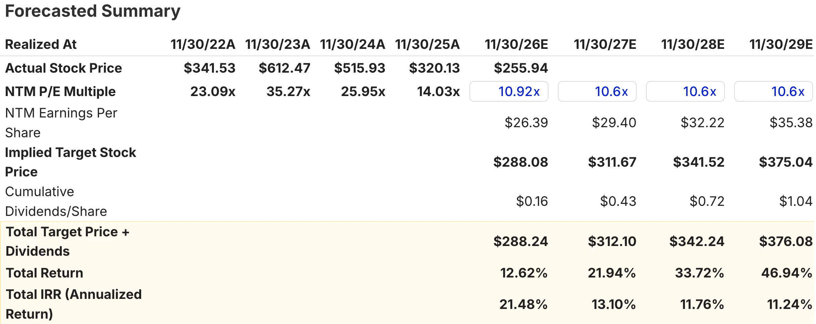The width and height of the screenshot is (816, 324).
Task: Click the $26.39 NTM earnings value
Action: (526, 123)
